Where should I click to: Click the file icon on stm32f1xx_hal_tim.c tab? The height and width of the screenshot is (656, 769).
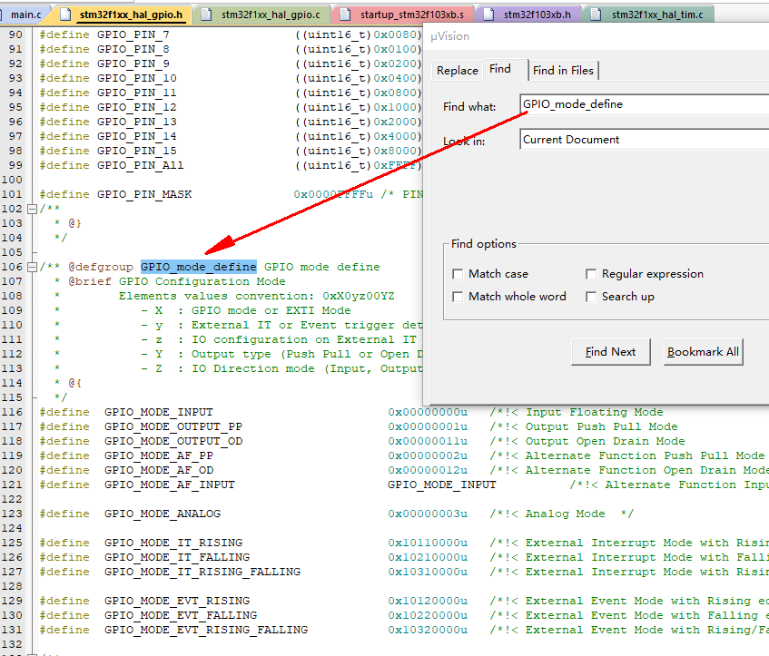(596, 15)
